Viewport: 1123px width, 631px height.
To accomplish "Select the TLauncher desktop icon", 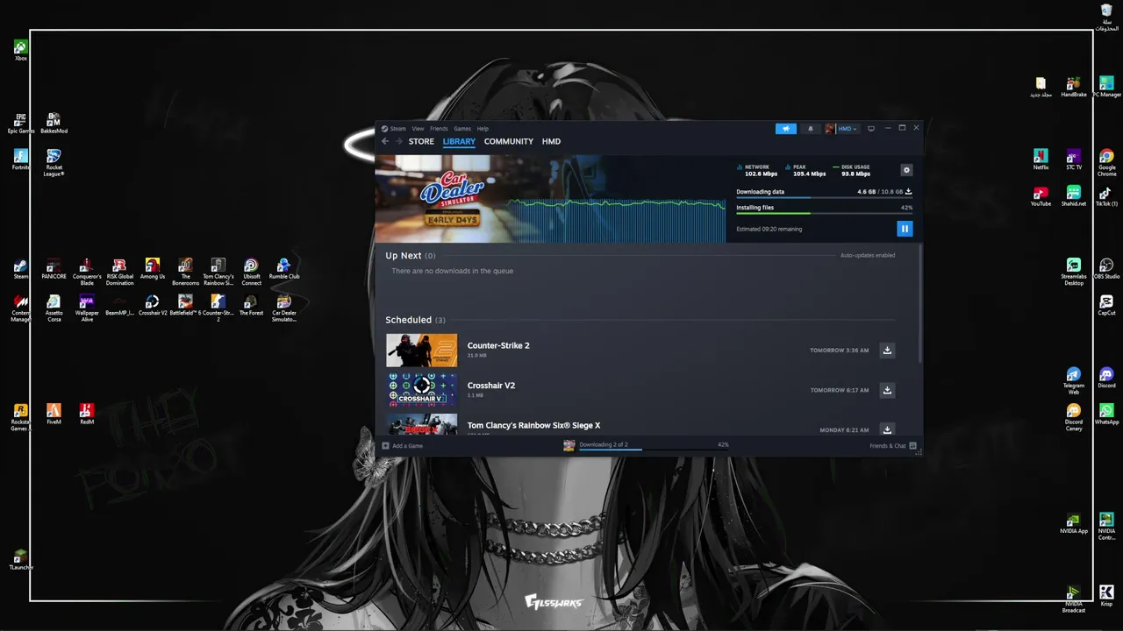I will [21, 560].
